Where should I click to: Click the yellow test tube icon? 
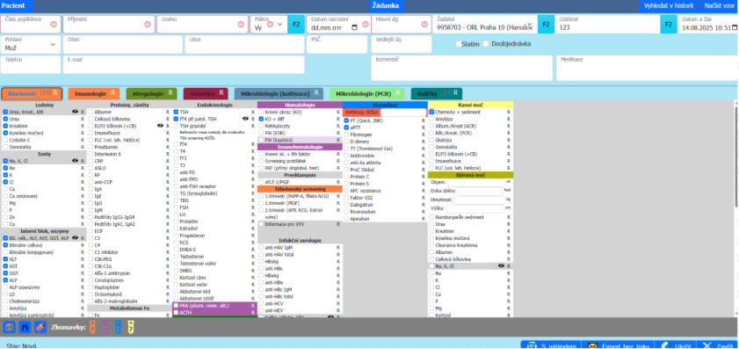pyautogui.click(x=131, y=326)
